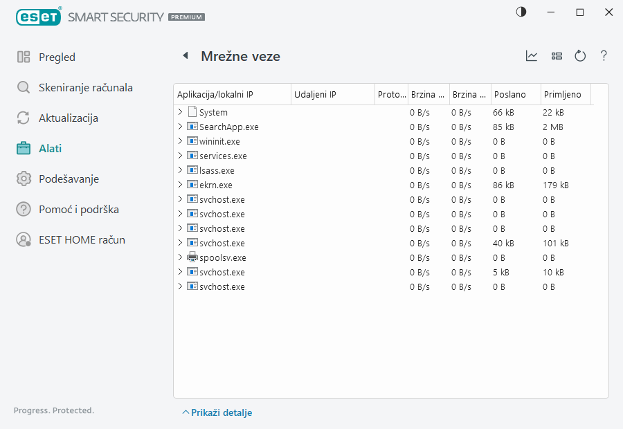Click the list view options icon
The height and width of the screenshot is (429, 623).
pyautogui.click(x=557, y=56)
